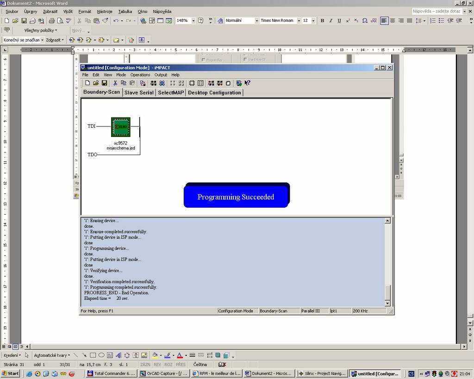Click Word's Print icon

(52, 20)
